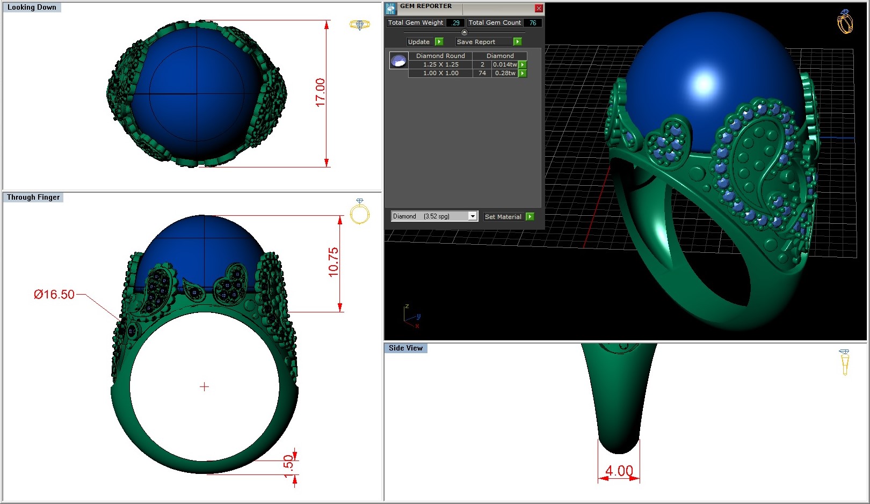The image size is (870, 504).
Task: Click the green arrow beside Save Report
Action: tap(518, 42)
